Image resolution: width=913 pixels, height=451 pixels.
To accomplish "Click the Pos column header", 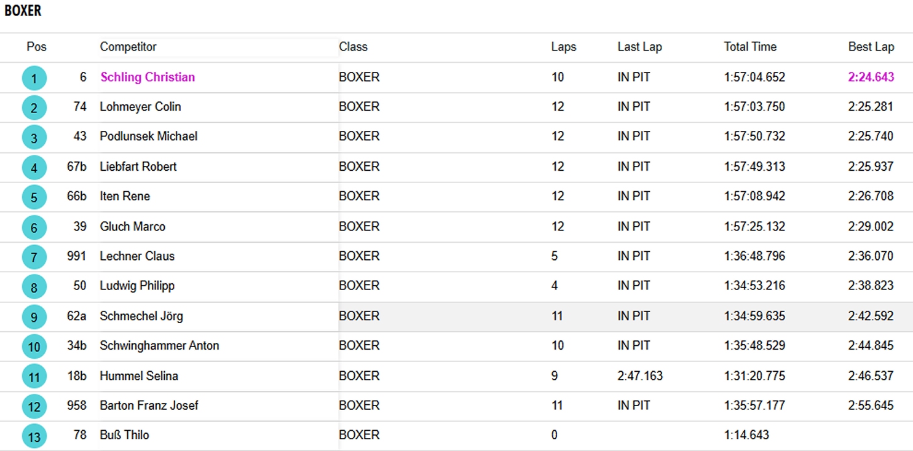I will (36, 47).
